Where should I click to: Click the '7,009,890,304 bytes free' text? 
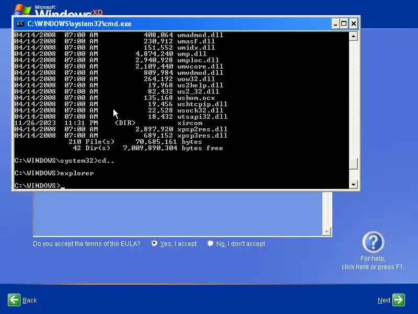point(173,148)
